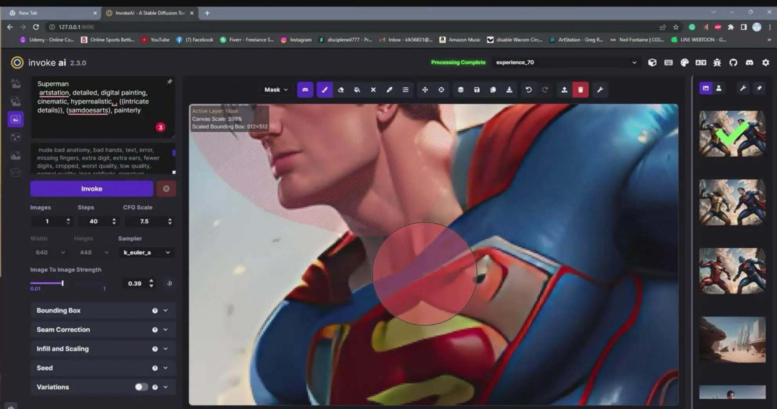777x409 pixels.
Task: Select the move tool in canvas toolbar
Action: point(425,90)
